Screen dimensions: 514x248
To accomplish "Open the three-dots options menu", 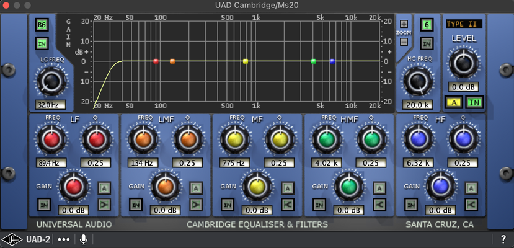I will click(64, 239).
